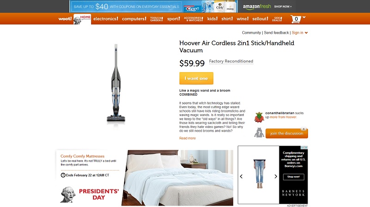Image resolution: width=370 pixels, height=207 pixels.
Task: Click the Factory Reconditioned label
Action: [231, 61]
